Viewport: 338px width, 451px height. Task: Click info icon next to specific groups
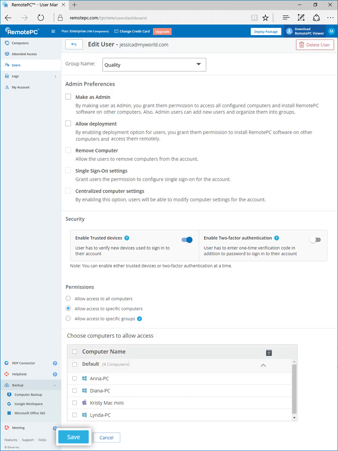coord(139,319)
